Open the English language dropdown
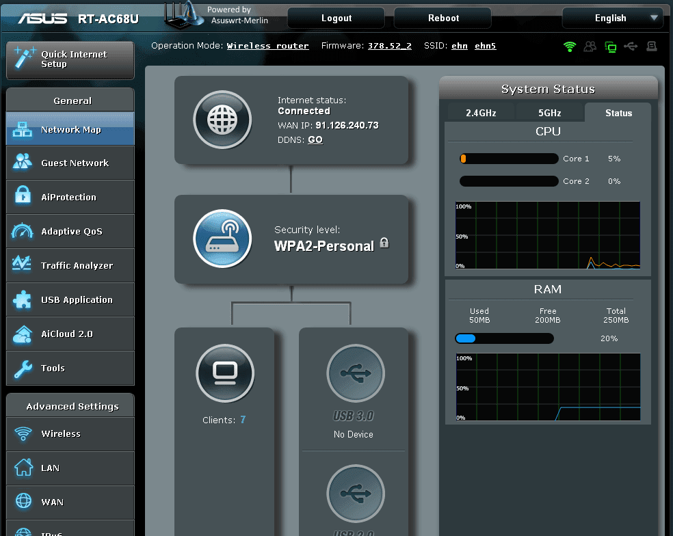 pos(612,18)
